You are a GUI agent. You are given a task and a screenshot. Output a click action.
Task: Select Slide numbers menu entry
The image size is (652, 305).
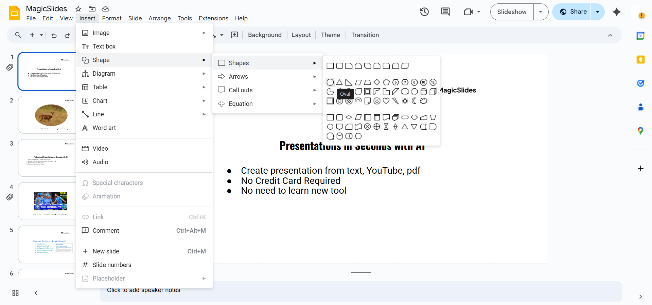click(144, 265)
